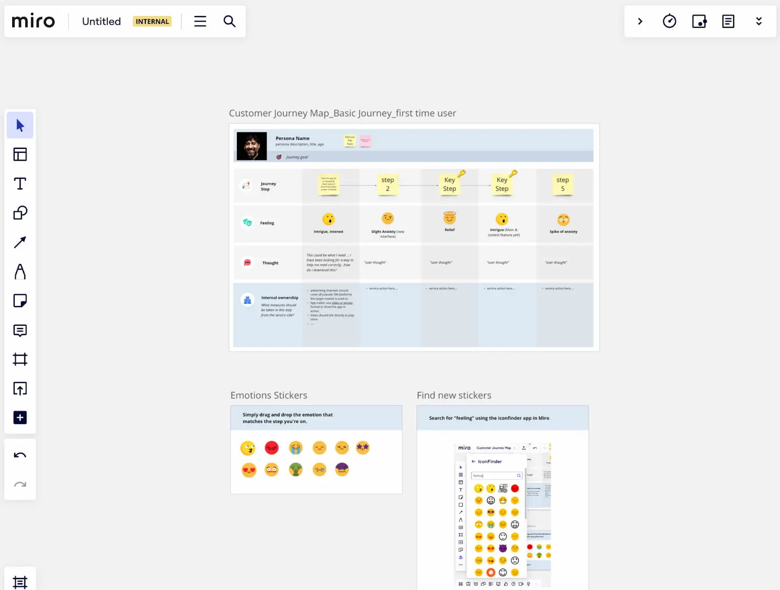780x590 pixels.
Task: Open the Templates panel
Action: (19, 154)
